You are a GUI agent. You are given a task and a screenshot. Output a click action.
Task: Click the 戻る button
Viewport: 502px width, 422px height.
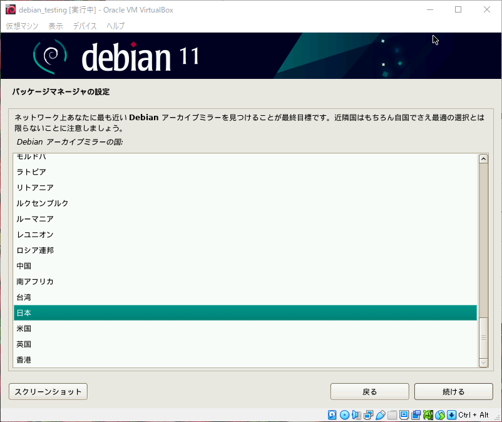370,391
